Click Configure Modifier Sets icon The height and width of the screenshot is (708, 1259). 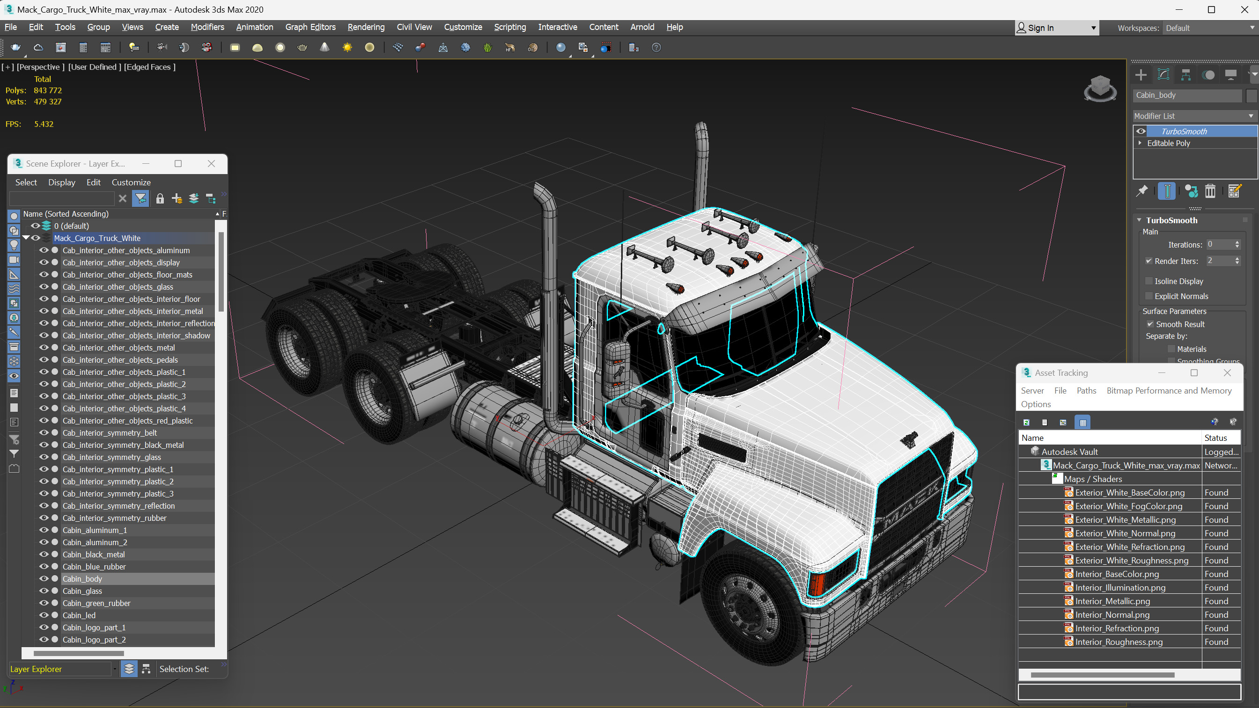pyautogui.click(x=1235, y=191)
